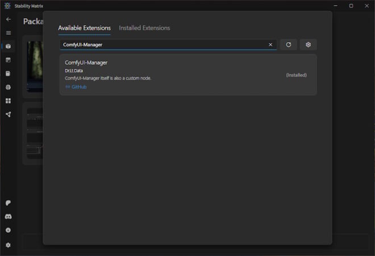
Task: Select the ComfyUI-Manager extension title
Action: tap(86, 63)
